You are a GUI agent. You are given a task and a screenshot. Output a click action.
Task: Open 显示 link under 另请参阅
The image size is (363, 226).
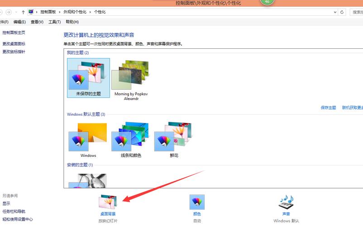pyautogui.click(x=6, y=203)
